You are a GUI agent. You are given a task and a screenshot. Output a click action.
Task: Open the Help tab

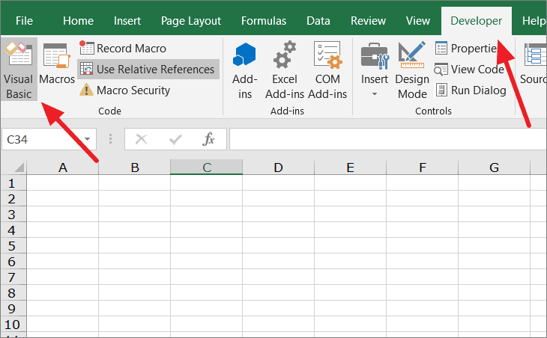pyautogui.click(x=533, y=21)
